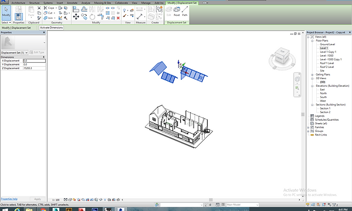Click the drawing area horizontal scrollbar thumb

211,199
